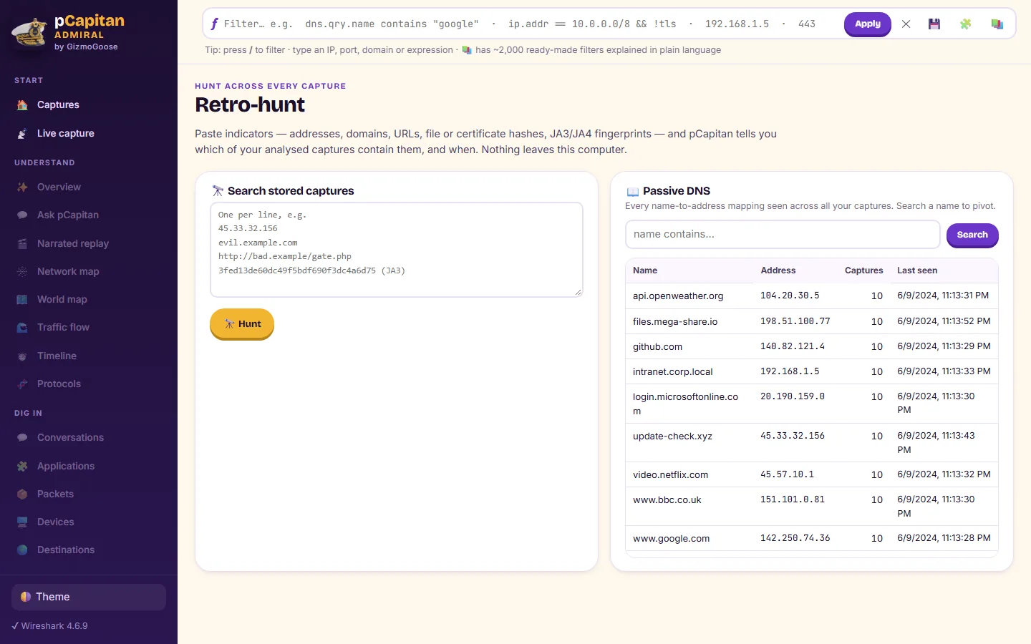Viewport: 1031px width, 644px height.
Task: Click the Network map icon
Action: coord(22,272)
